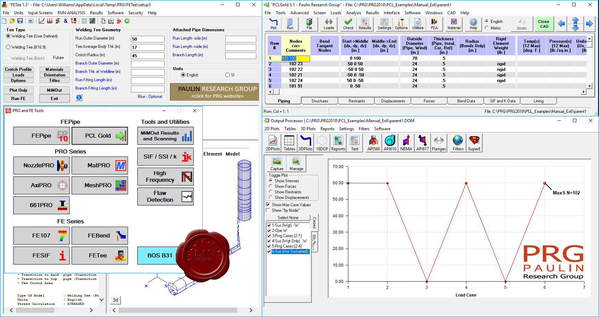The width and height of the screenshot is (599, 317).
Task: Click Close CAD button in PCLGold
Action: 544,24
